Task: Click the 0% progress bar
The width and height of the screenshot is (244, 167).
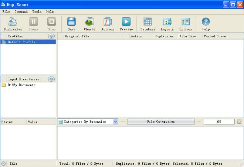Action: coord(219,122)
